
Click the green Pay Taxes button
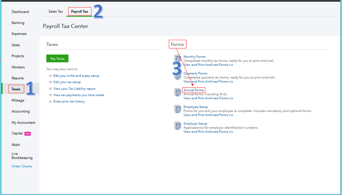(x=58, y=58)
